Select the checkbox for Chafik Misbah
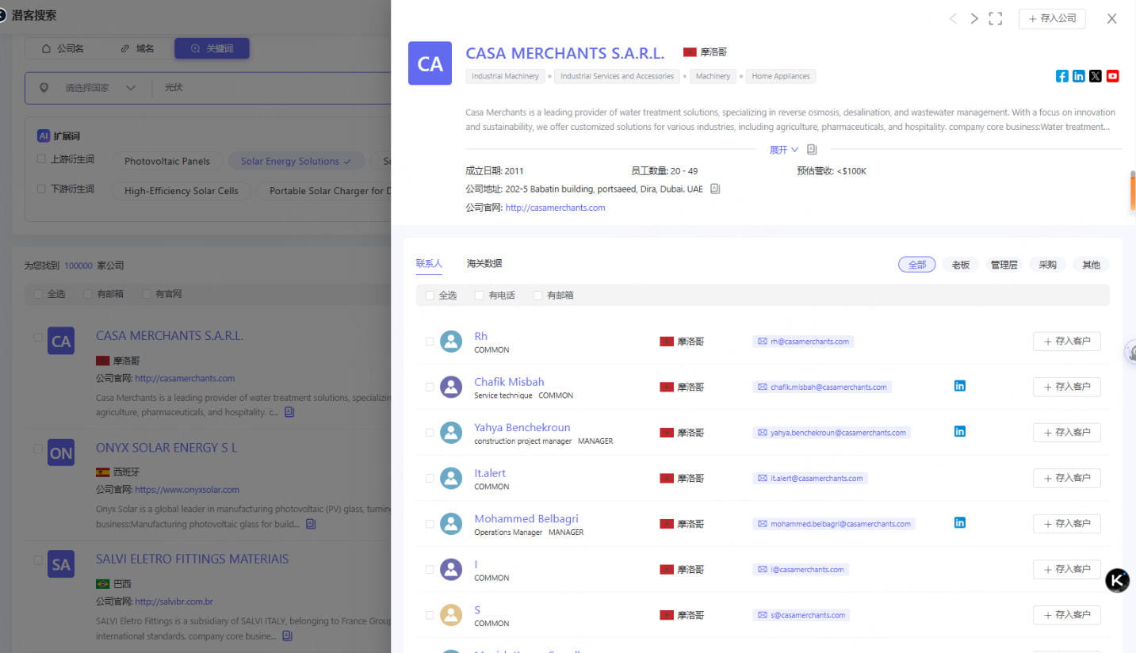 click(x=430, y=387)
